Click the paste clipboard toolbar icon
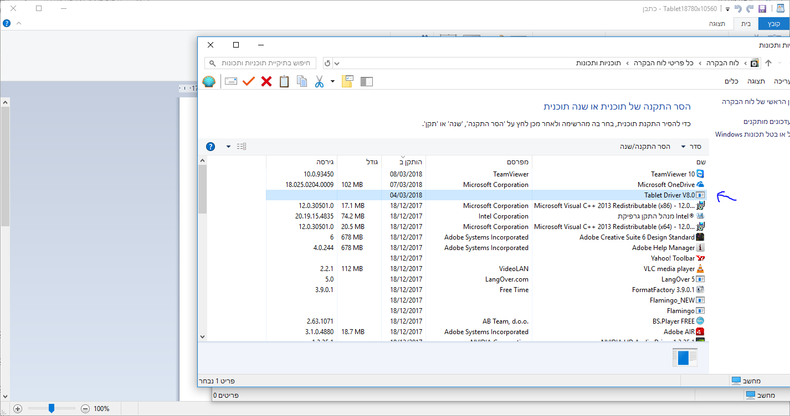Screen dimensions: 790x416 (284, 81)
